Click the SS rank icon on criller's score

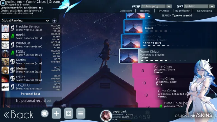(13, 78)
